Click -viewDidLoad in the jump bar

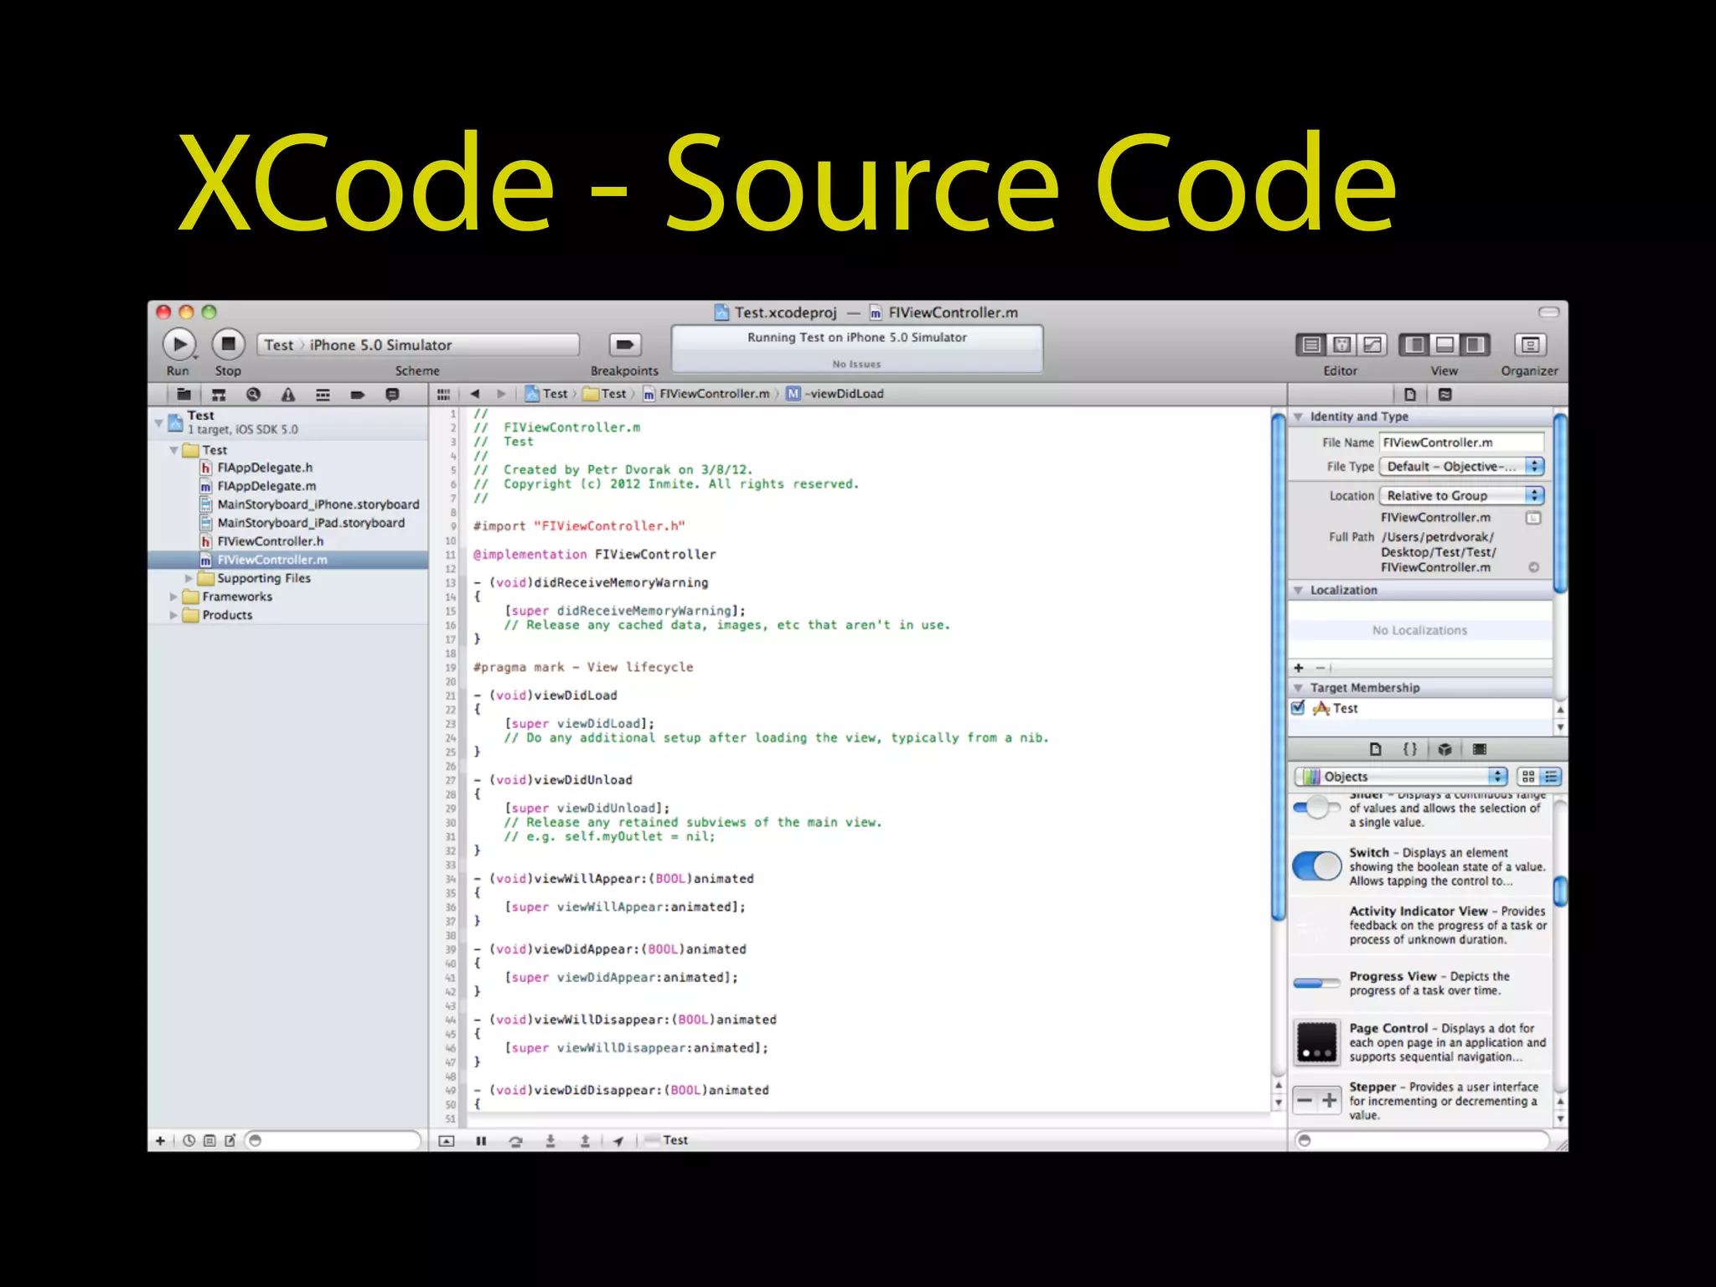(x=835, y=394)
